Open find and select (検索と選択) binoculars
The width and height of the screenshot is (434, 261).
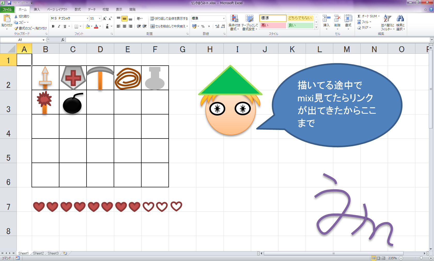(x=400, y=23)
